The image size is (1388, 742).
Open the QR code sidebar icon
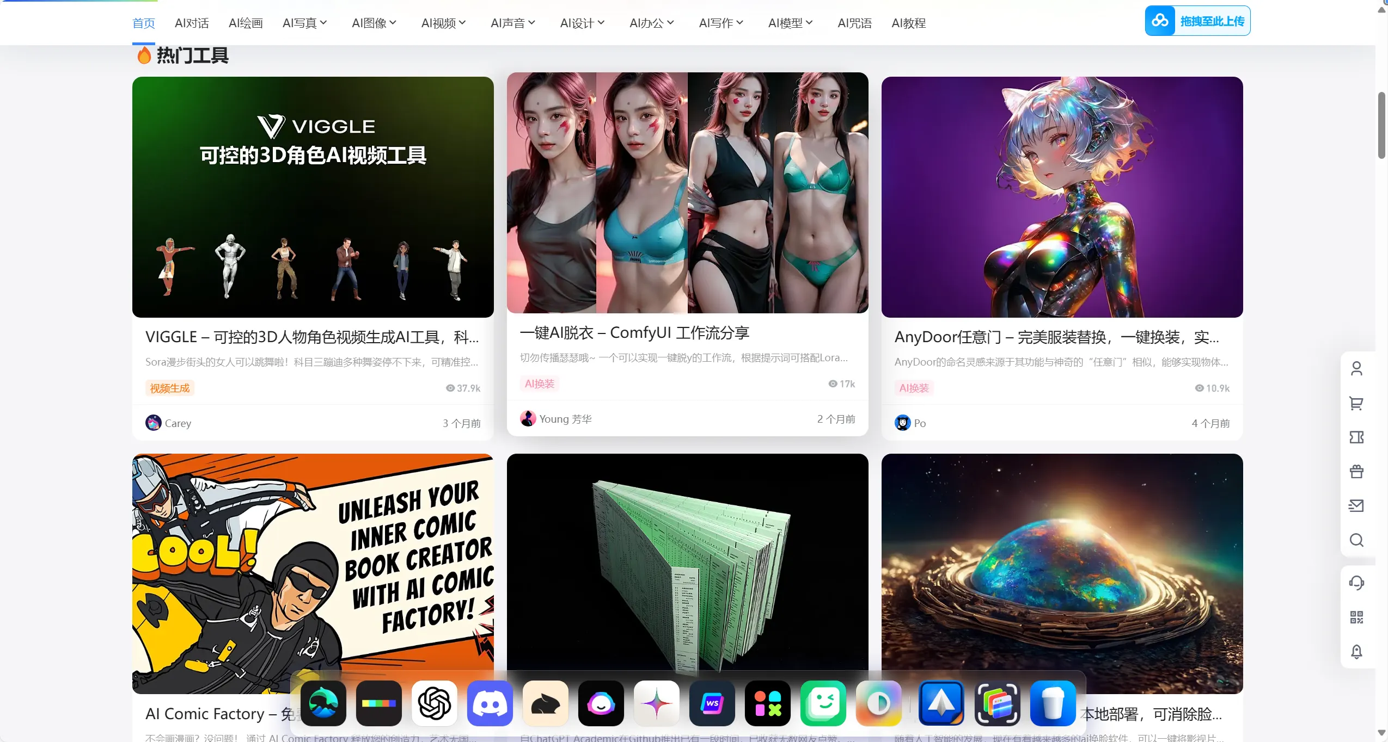coord(1356,617)
